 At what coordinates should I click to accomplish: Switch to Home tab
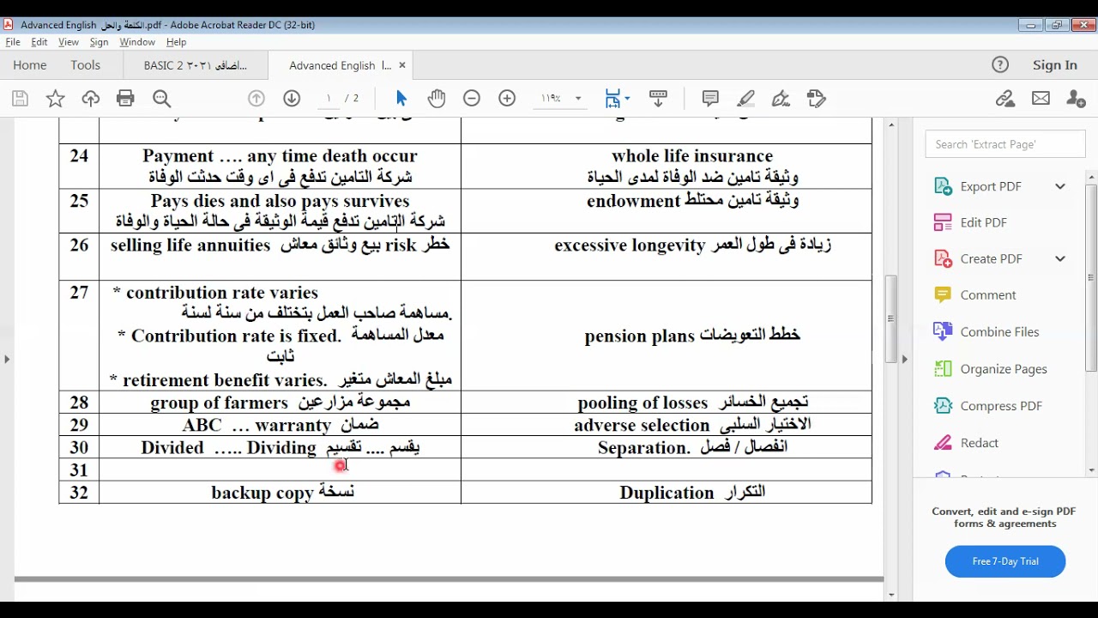(30, 65)
